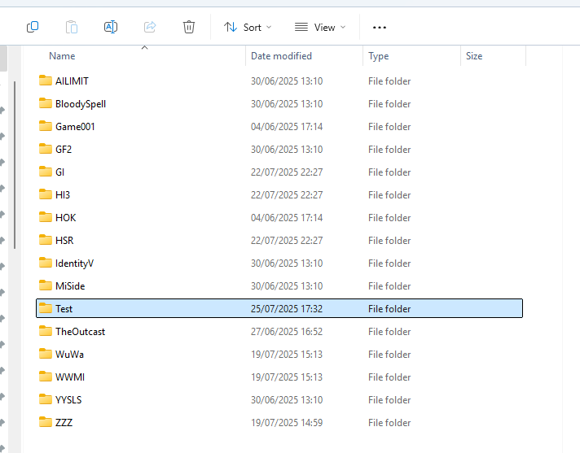Click the Copy toolbar icon
Screen dimensions: 580x453
click(33, 27)
